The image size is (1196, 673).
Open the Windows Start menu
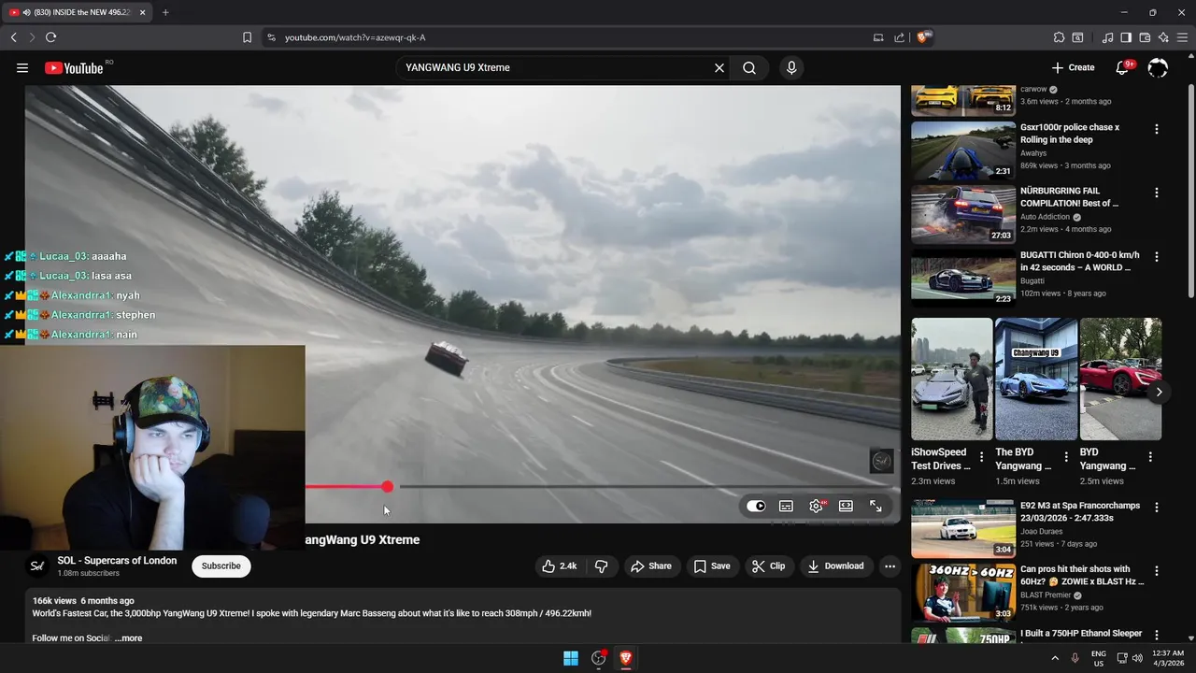click(571, 658)
